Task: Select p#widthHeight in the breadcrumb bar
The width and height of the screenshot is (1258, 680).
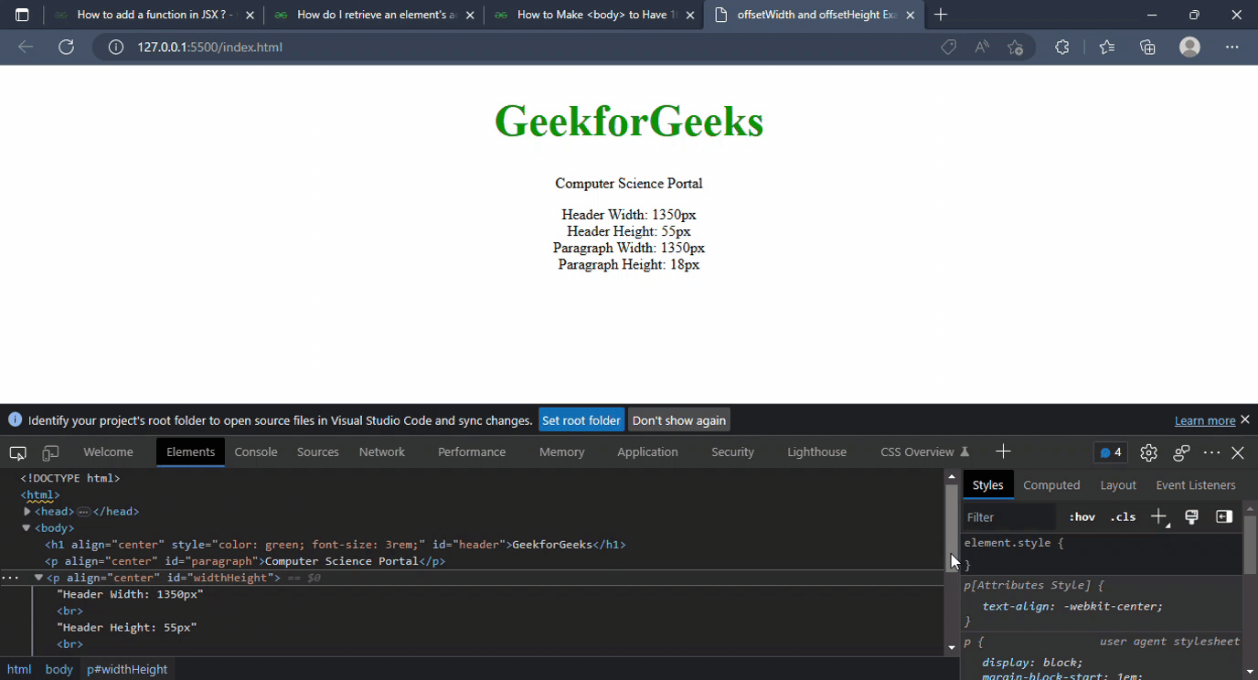Action: pyautogui.click(x=126, y=668)
